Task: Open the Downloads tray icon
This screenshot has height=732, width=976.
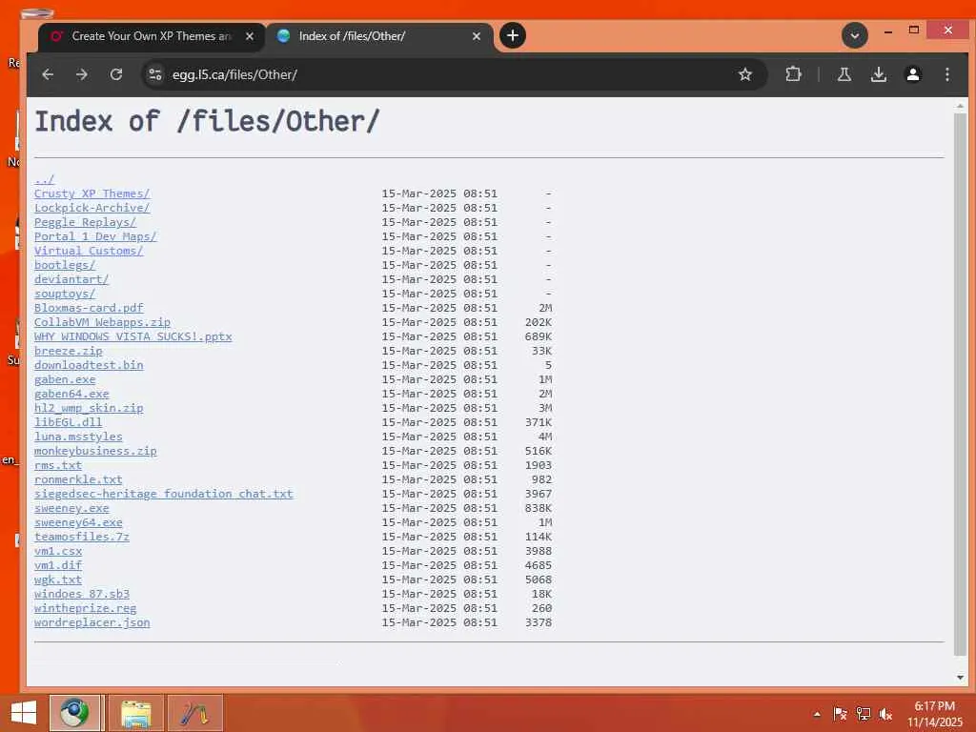Action: pyautogui.click(x=878, y=74)
